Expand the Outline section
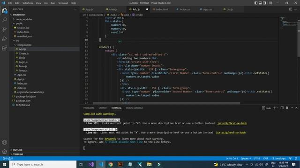The width and height of the screenshot is (300, 168). tap(18, 150)
